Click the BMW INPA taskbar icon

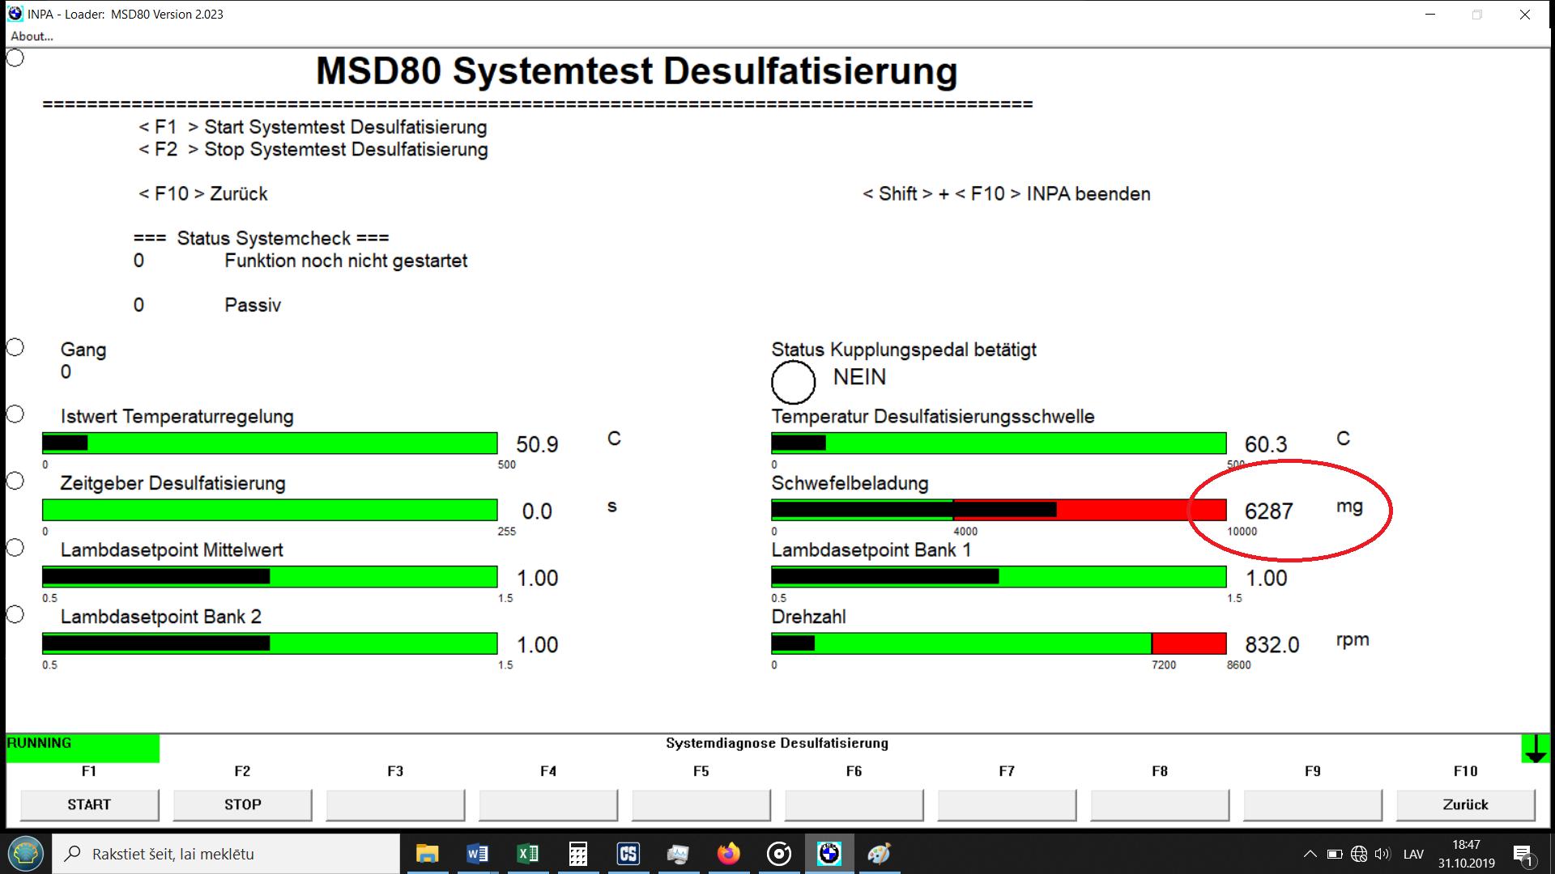[829, 854]
